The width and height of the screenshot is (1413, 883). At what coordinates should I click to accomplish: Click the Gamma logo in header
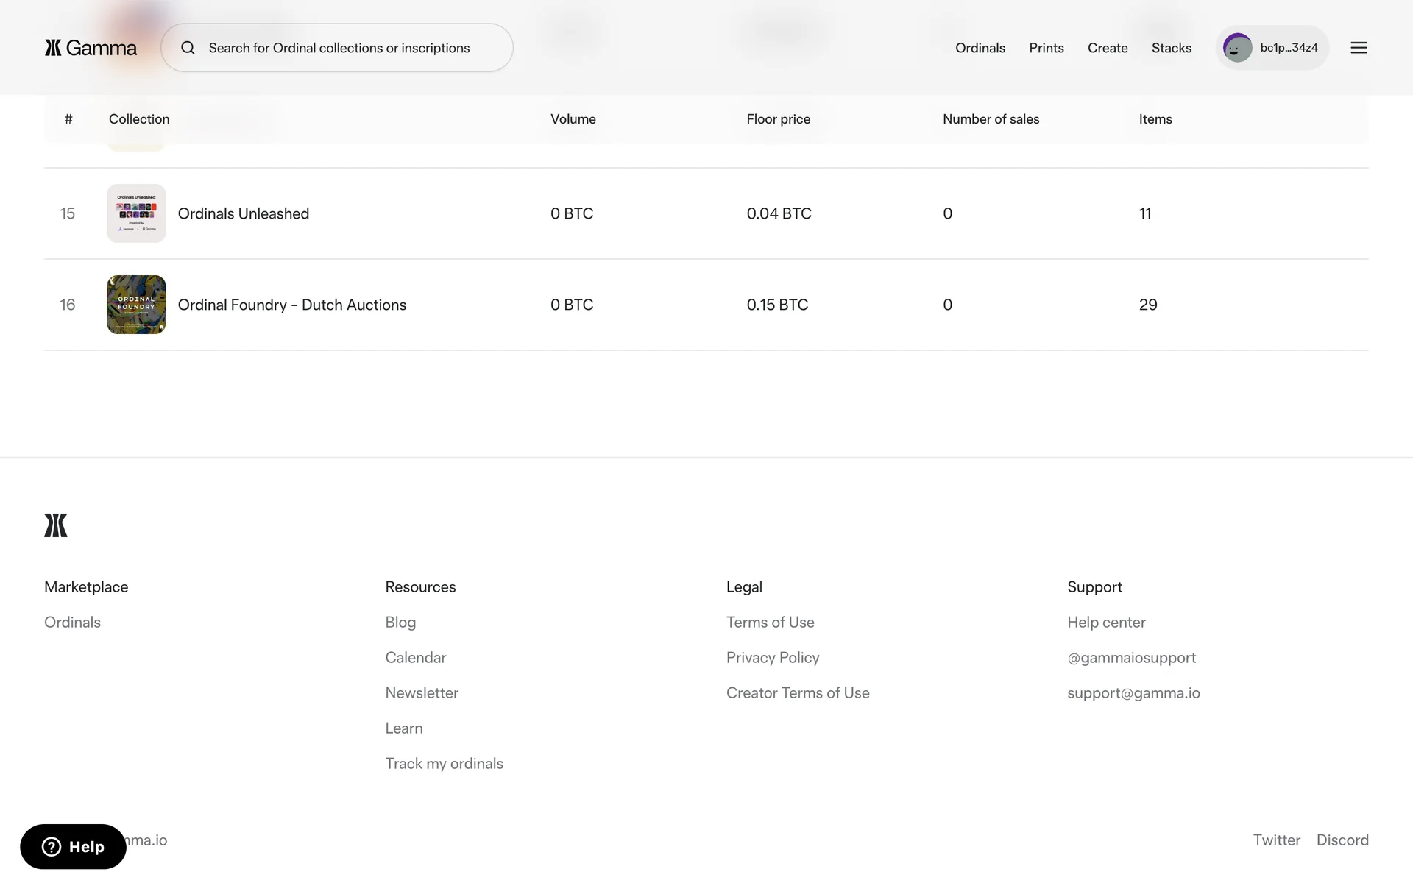(x=91, y=48)
